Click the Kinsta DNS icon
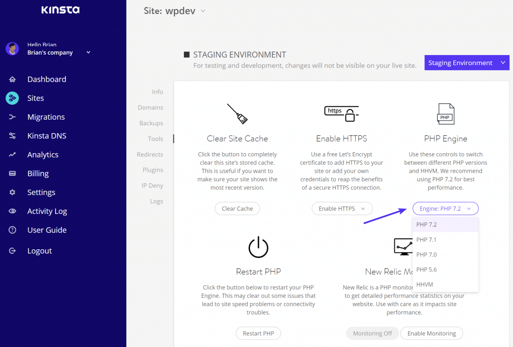 [x=13, y=136]
